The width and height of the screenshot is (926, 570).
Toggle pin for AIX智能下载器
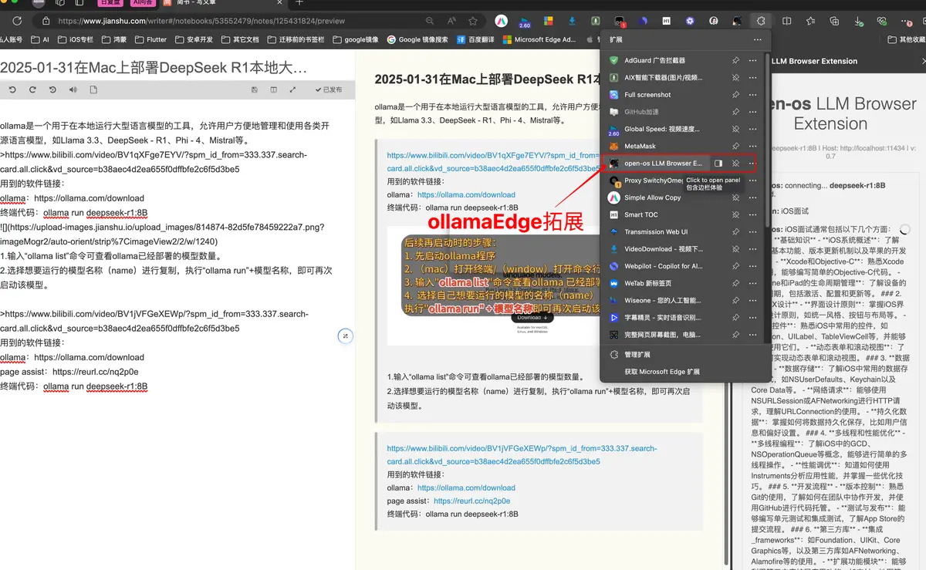[x=735, y=77]
